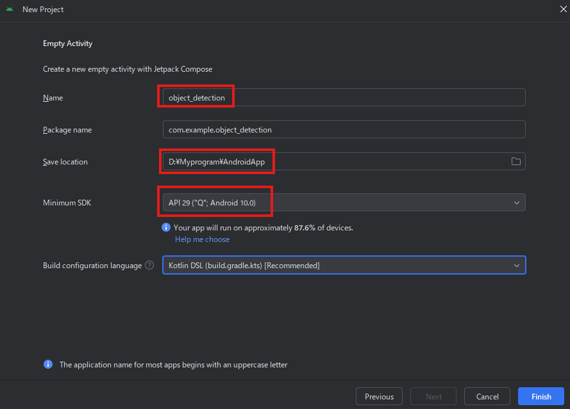Close the New Project dialog with X
This screenshot has width=570, height=409.
[563, 9]
